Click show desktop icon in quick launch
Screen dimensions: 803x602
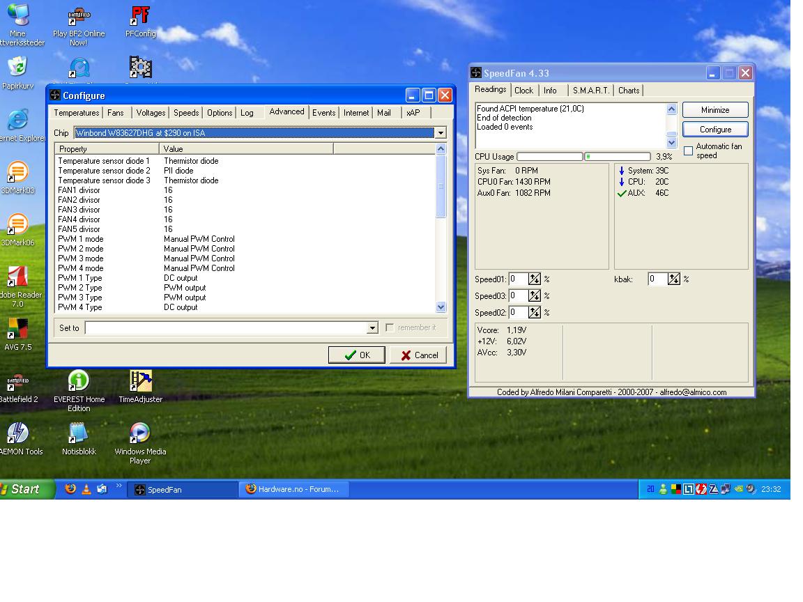click(102, 489)
